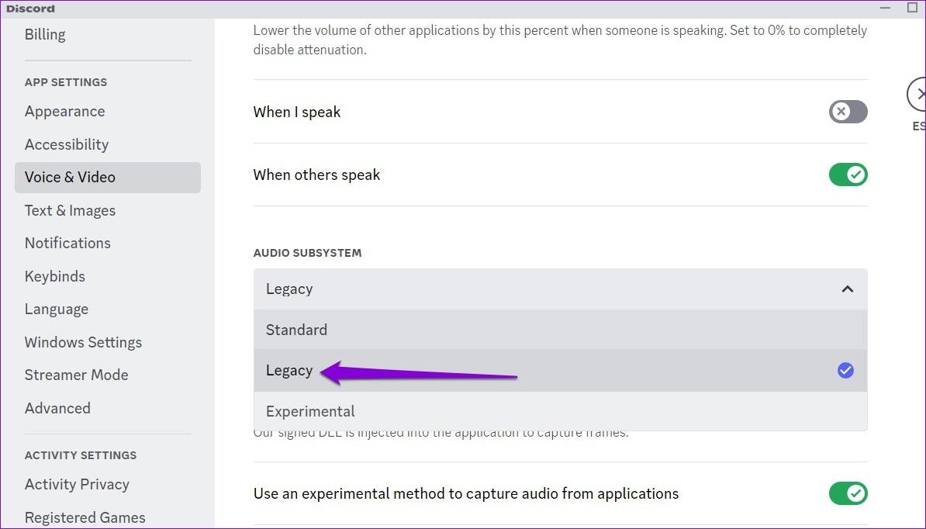
Task: Switch to the Notifications section
Action: coord(67,243)
